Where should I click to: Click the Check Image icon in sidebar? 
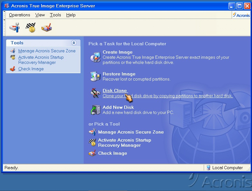click(x=13, y=69)
